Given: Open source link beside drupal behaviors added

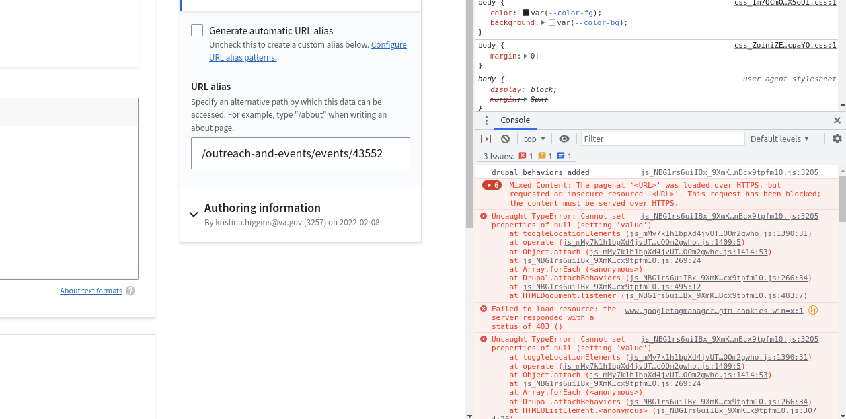Looking at the screenshot, I should point(730,172).
